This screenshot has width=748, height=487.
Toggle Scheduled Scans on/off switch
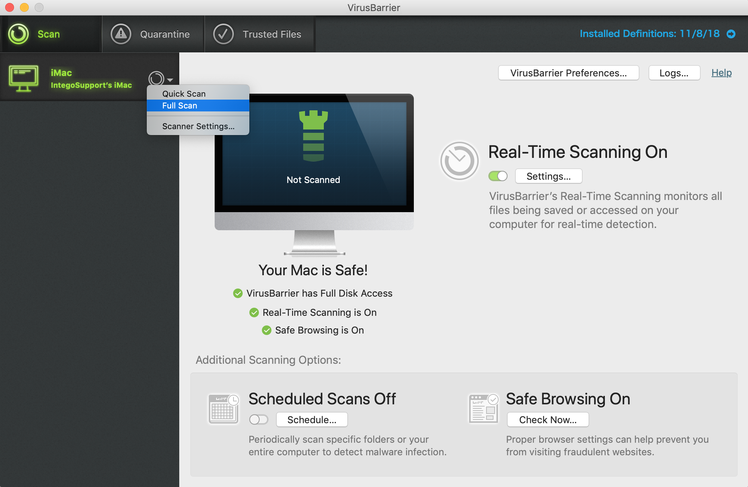point(260,419)
